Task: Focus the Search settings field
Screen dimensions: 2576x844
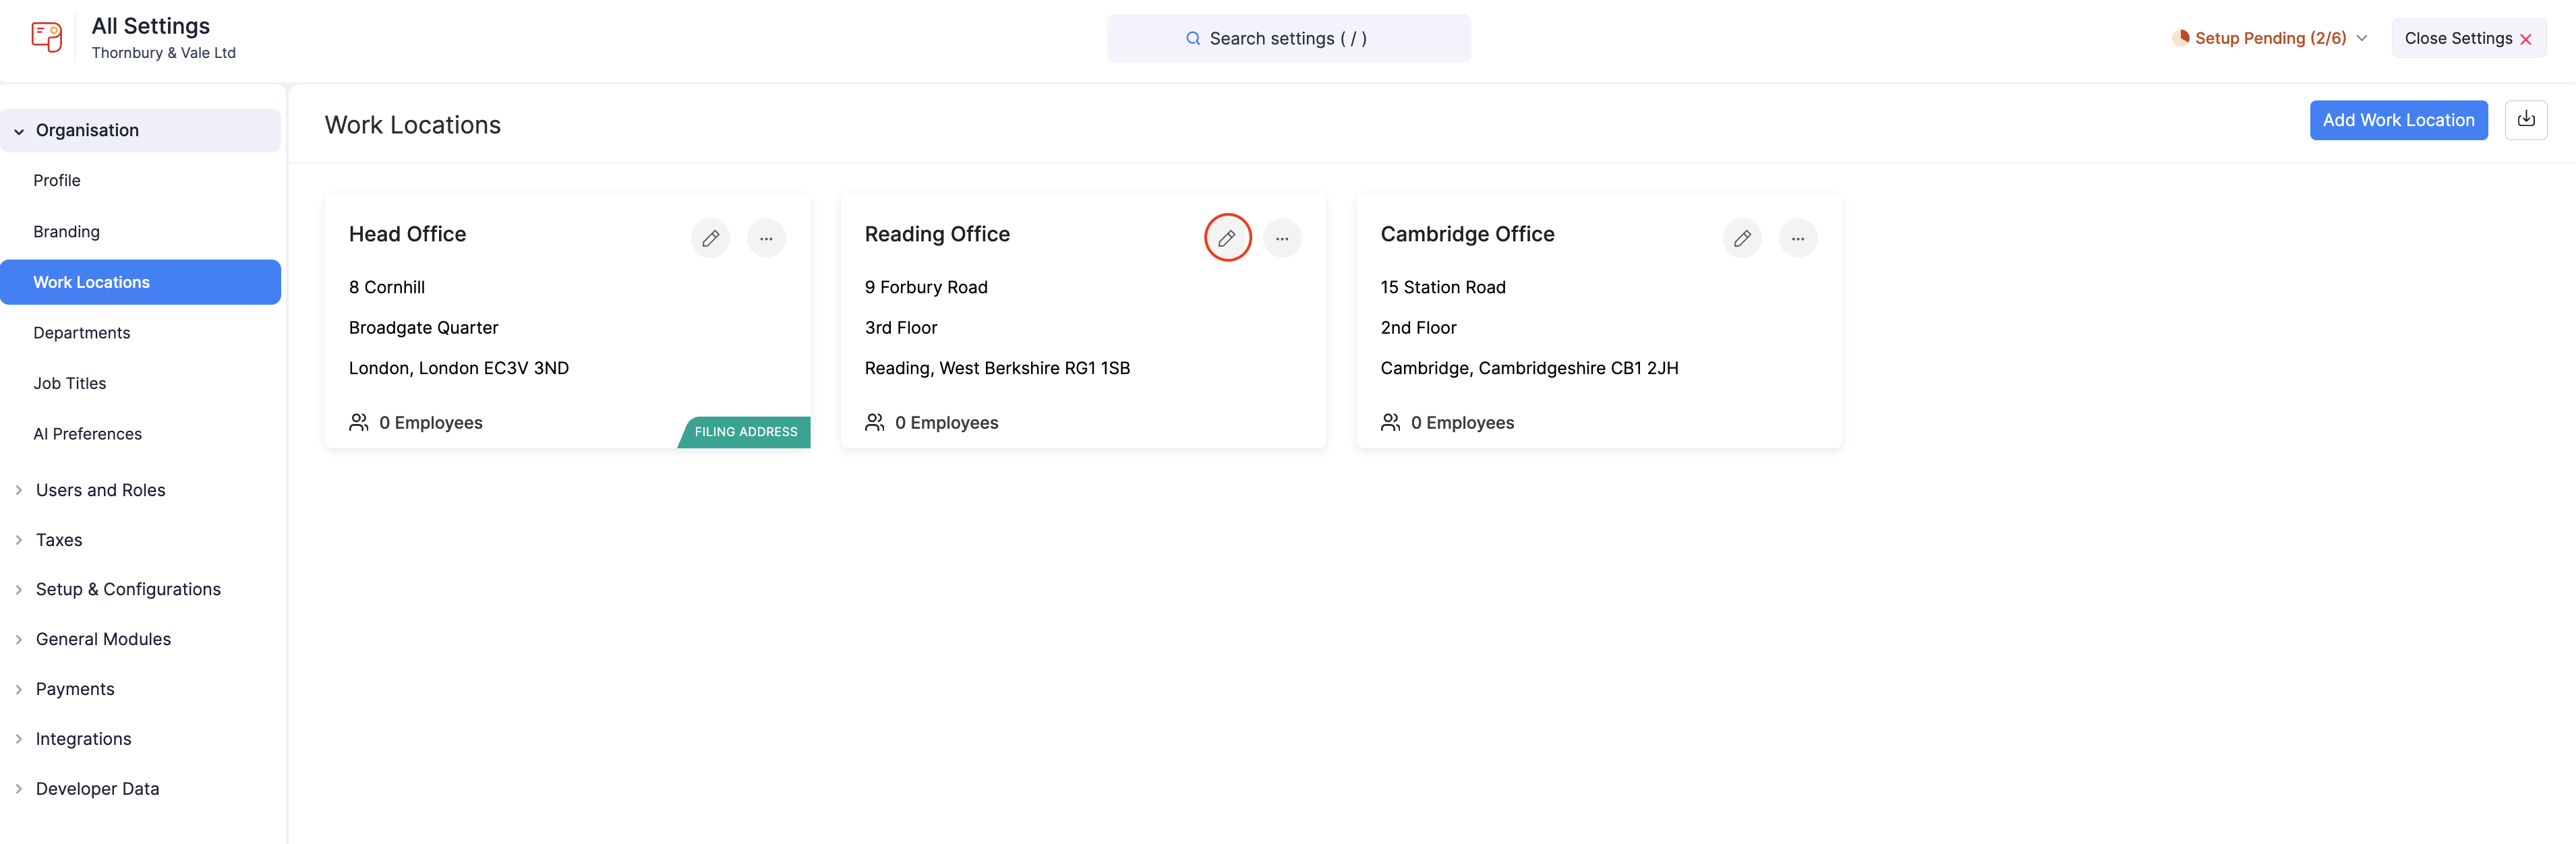Action: (x=1288, y=38)
